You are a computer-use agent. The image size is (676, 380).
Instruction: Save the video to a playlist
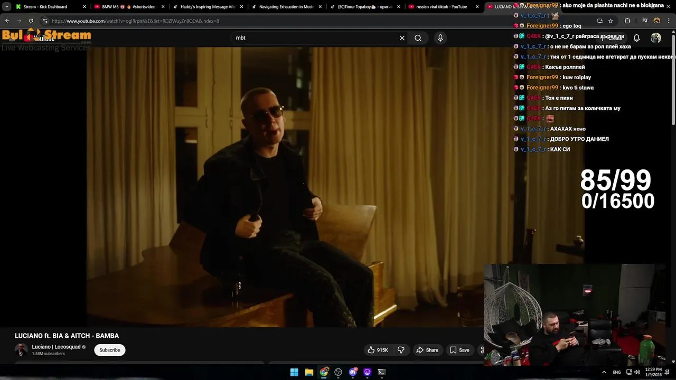click(x=459, y=350)
